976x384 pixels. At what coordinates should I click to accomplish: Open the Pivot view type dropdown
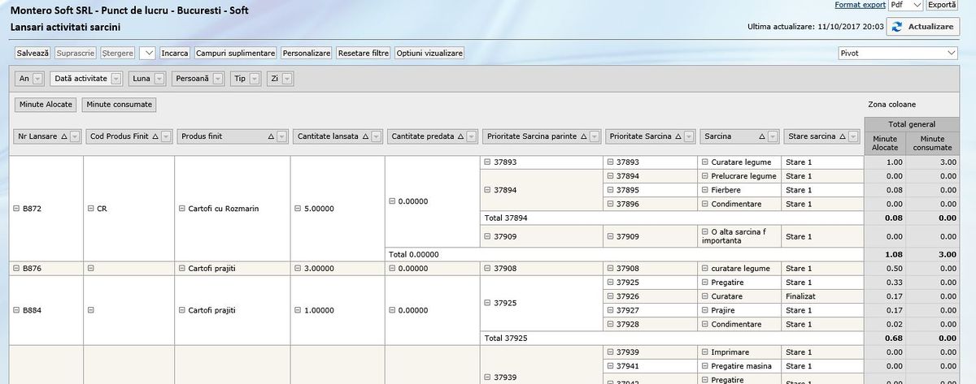(950, 53)
